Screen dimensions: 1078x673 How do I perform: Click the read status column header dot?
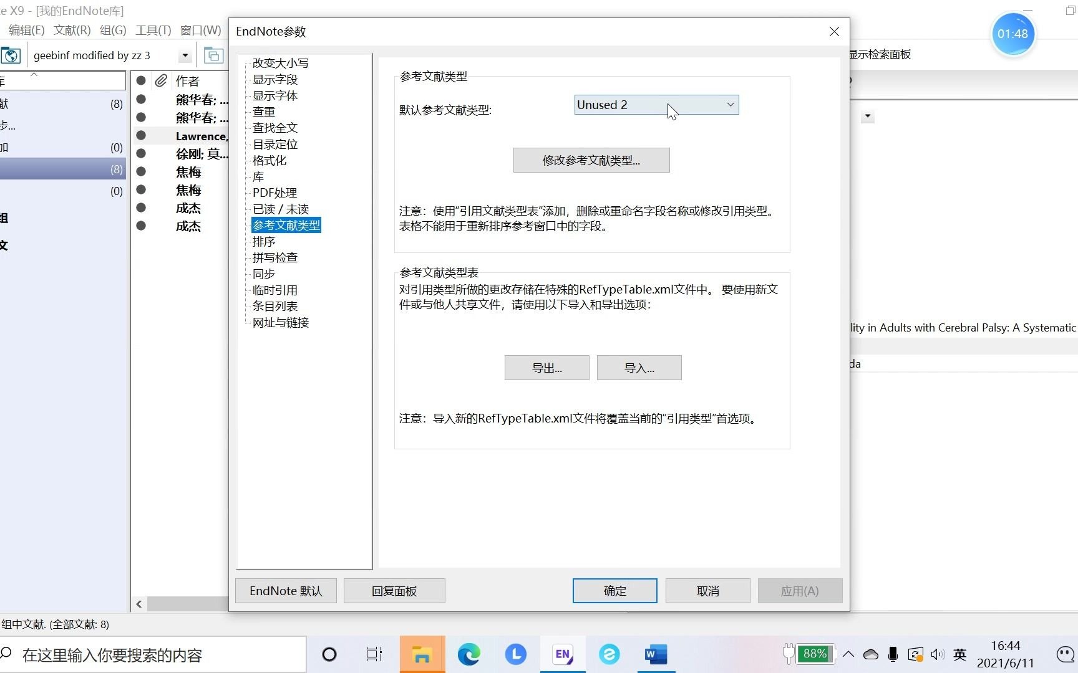tap(141, 80)
